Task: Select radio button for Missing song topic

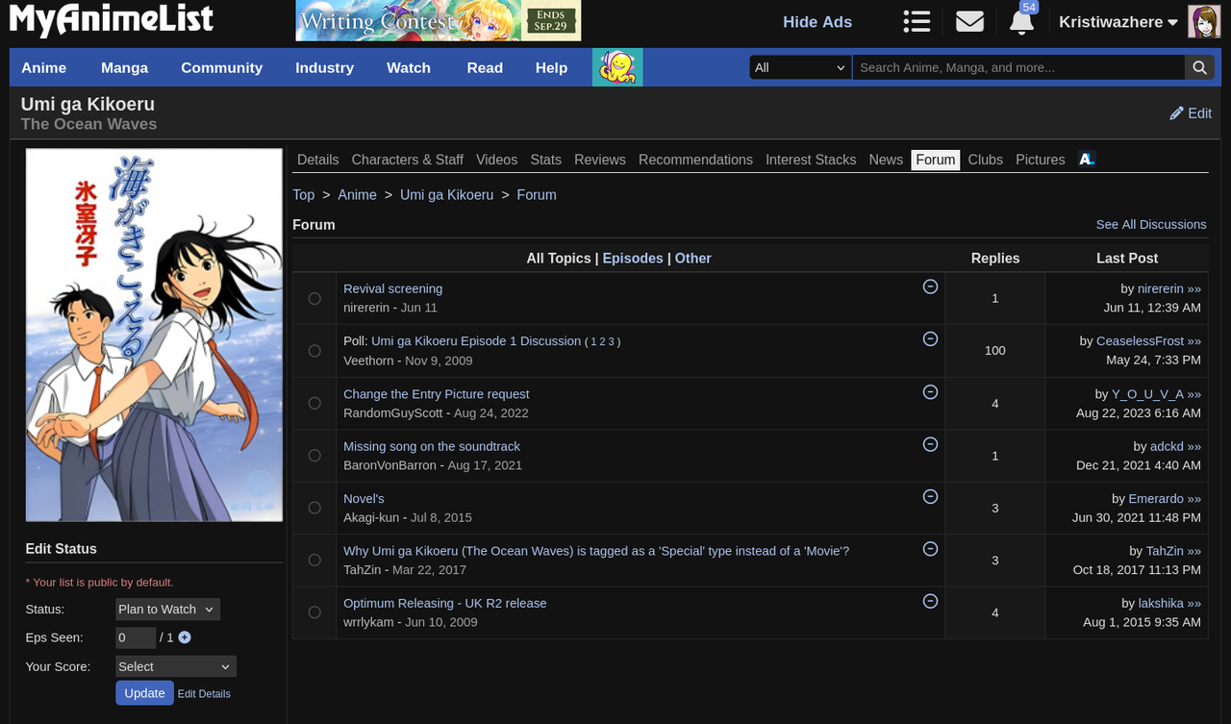Action: point(314,456)
